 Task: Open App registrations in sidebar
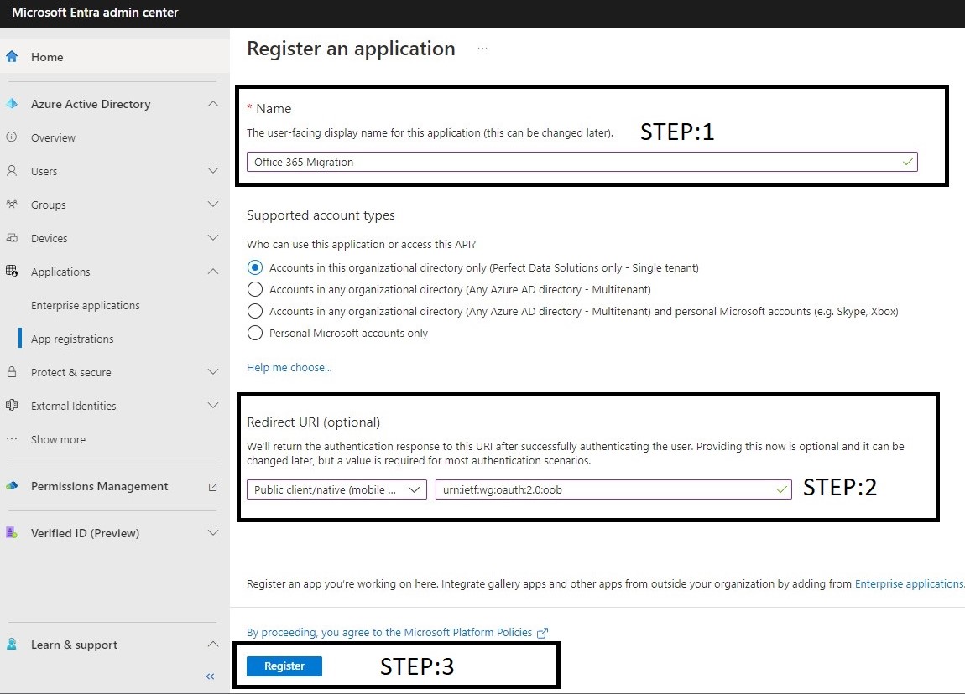pyautogui.click(x=72, y=339)
